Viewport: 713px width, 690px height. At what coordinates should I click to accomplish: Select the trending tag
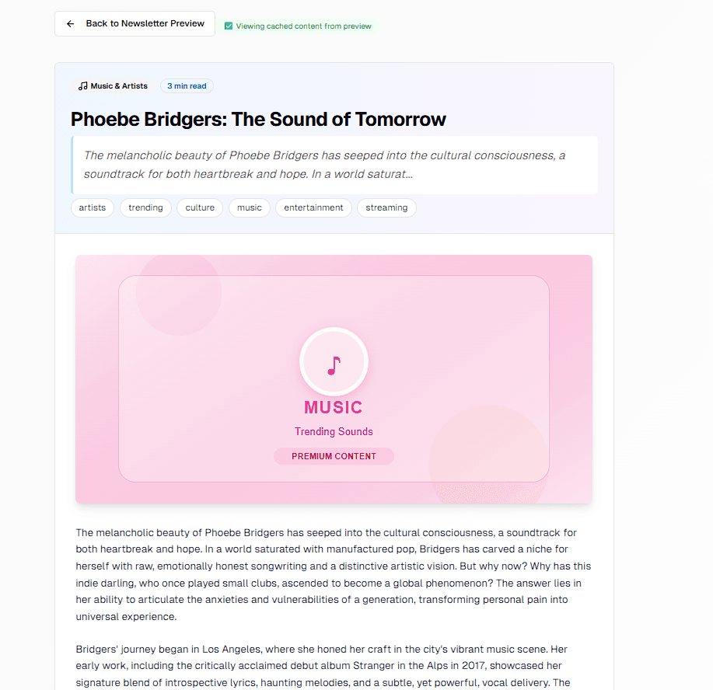(145, 207)
